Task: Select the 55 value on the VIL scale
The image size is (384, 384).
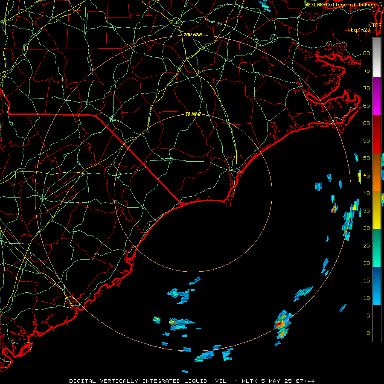Action: point(367,141)
